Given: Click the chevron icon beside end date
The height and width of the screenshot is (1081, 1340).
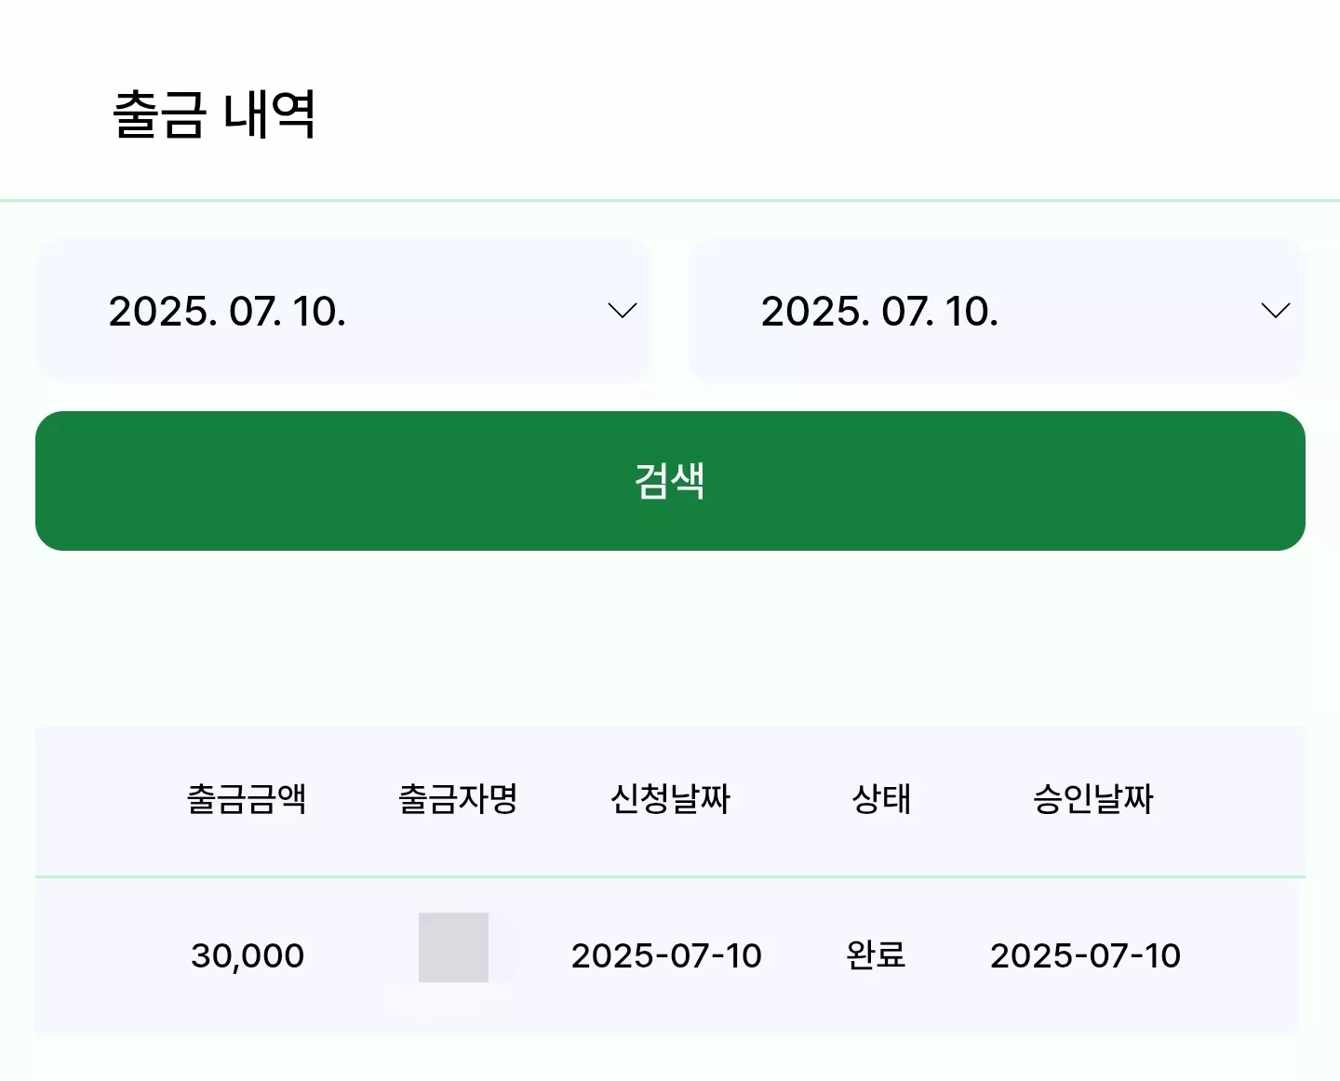Looking at the screenshot, I should pos(1275,311).
